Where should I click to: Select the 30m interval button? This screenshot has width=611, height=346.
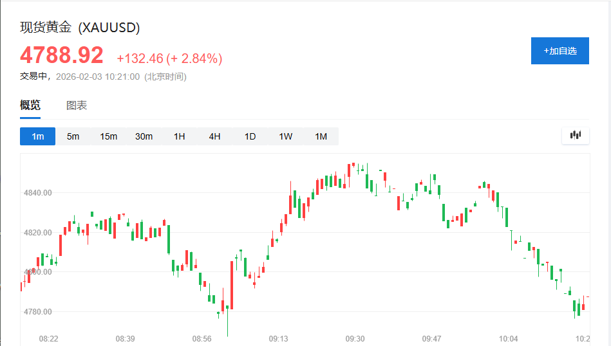coord(144,136)
